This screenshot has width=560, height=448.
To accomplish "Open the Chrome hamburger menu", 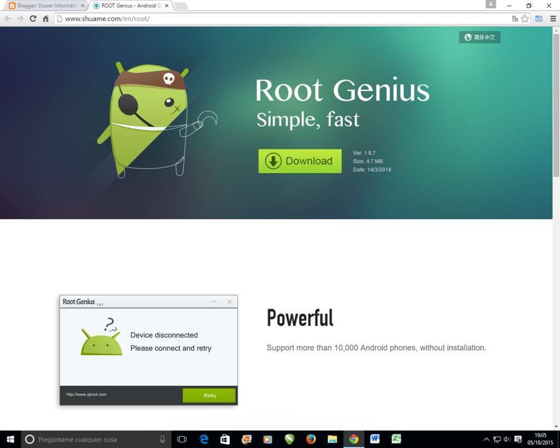I will [x=553, y=19].
